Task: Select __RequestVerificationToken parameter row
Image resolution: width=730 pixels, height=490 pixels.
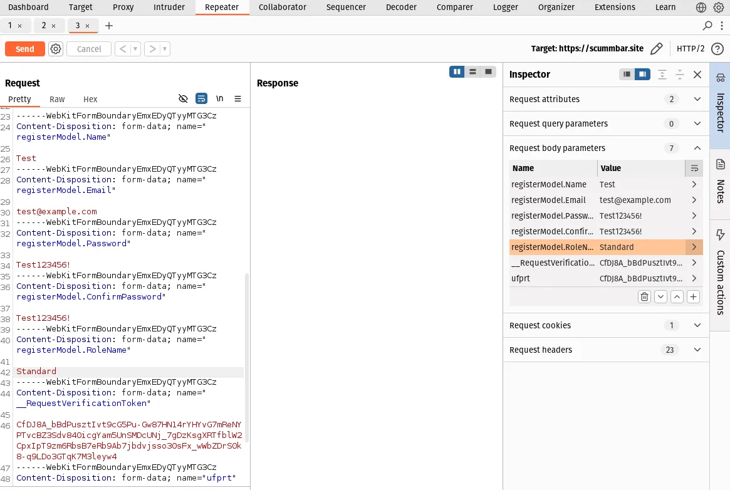Action: pos(606,263)
